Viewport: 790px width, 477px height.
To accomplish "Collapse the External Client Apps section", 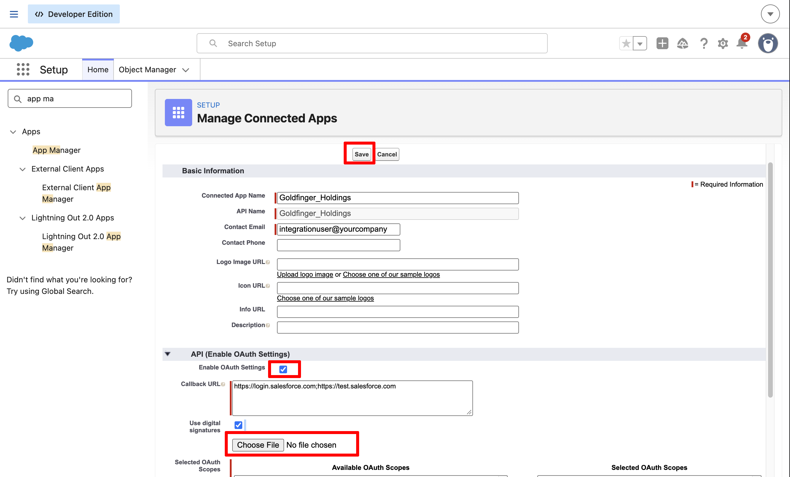I will (x=23, y=169).
